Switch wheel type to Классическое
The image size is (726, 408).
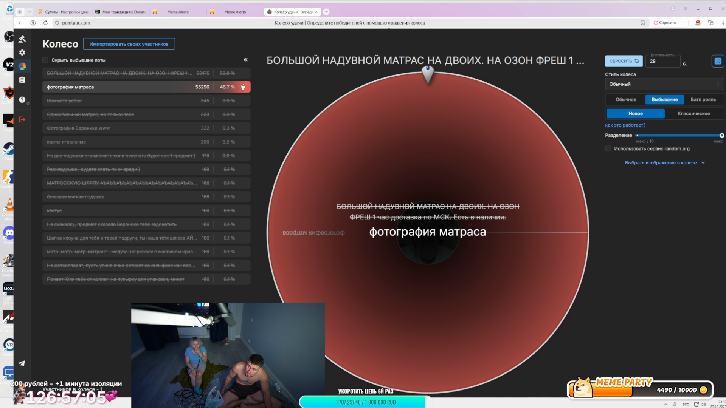(x=693, y=113)
